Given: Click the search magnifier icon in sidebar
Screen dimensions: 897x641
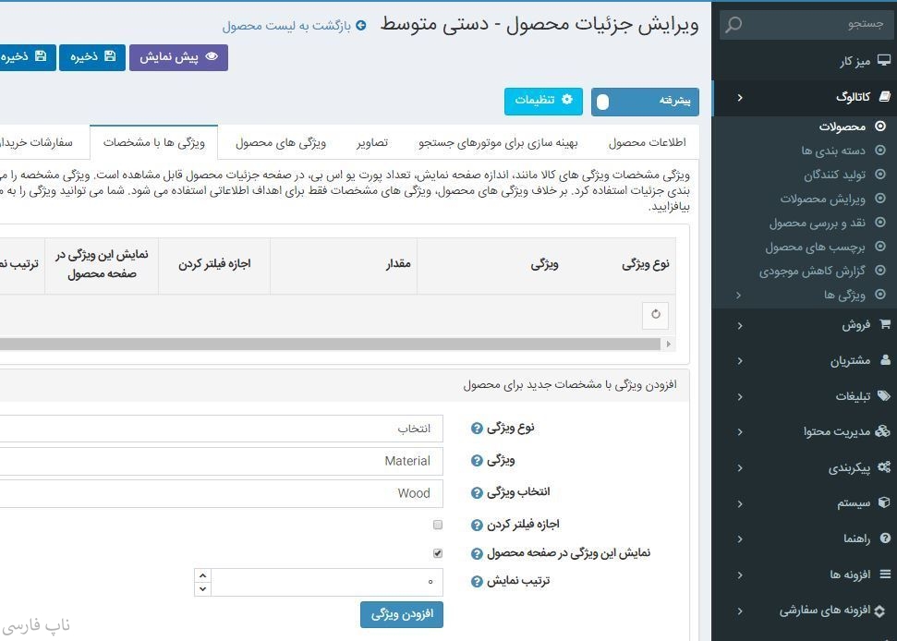Looking at the screenshot, I should pyautogui.click(x=733, y=24).
